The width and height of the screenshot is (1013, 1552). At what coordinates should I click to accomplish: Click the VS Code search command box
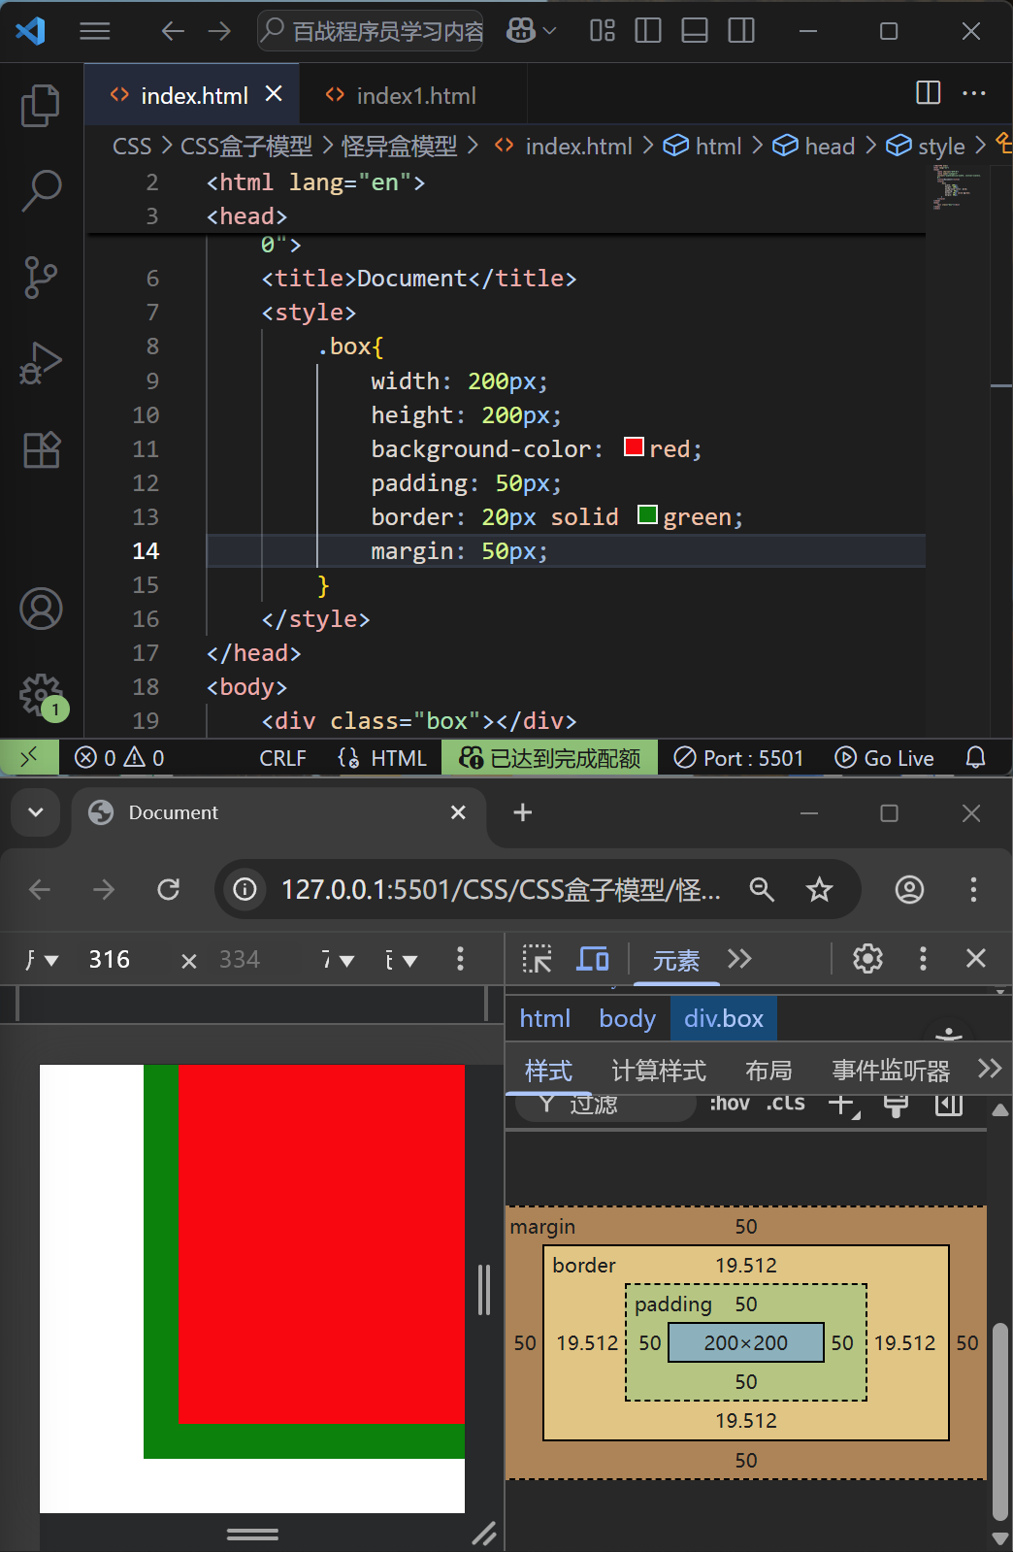[x=371, y=31]
